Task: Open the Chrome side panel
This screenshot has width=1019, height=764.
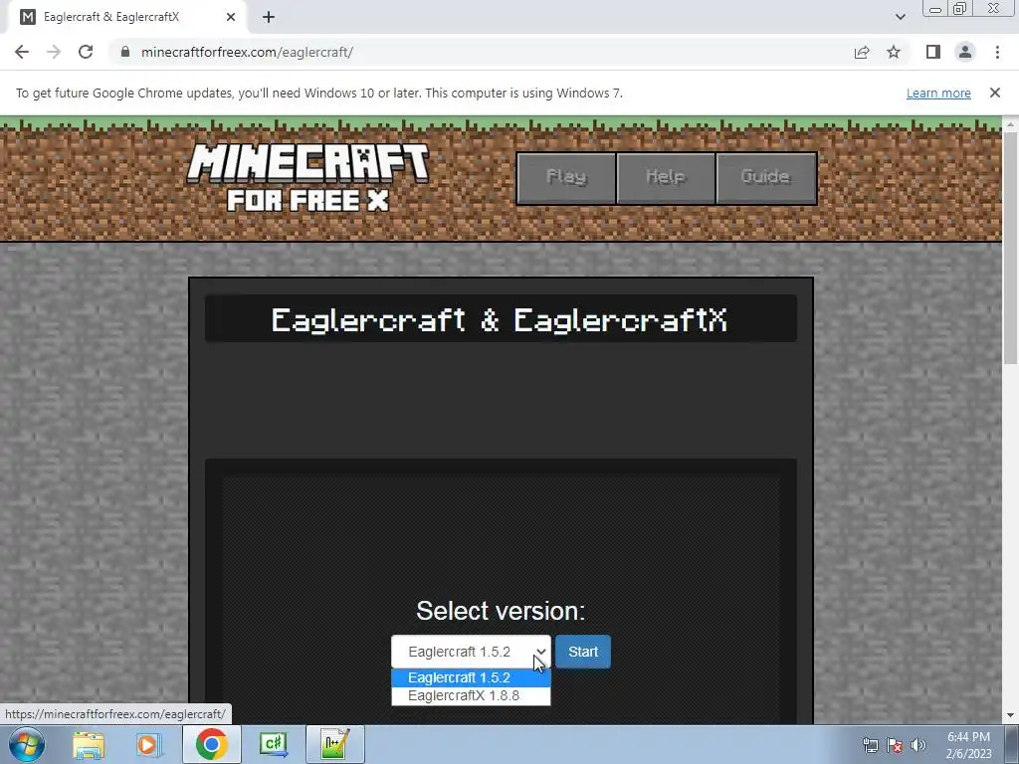Action: click(933, 52)
